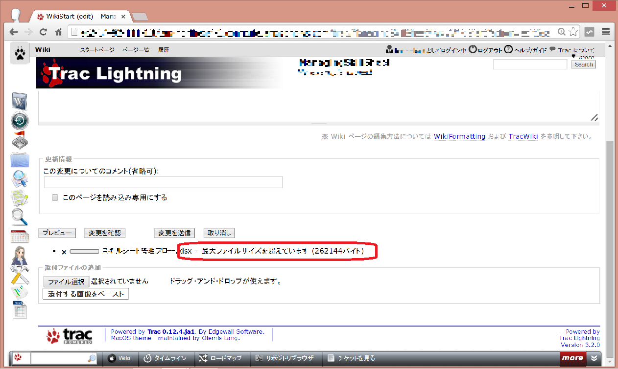Enable このページを読み込み専用にする checkbox
The height and width of the screenshot is (369, 618).
point(55,197)
